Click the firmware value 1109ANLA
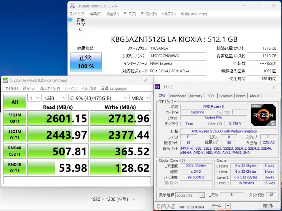Viewport: 282px width, 211px height. click(177, 48)
